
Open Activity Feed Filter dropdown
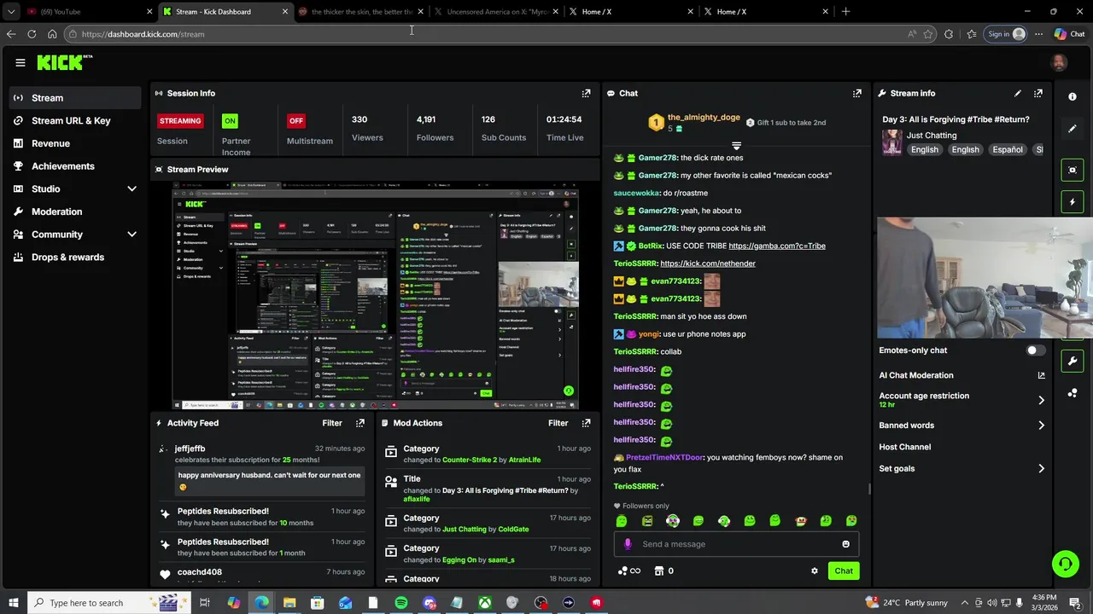pos(332,423)
